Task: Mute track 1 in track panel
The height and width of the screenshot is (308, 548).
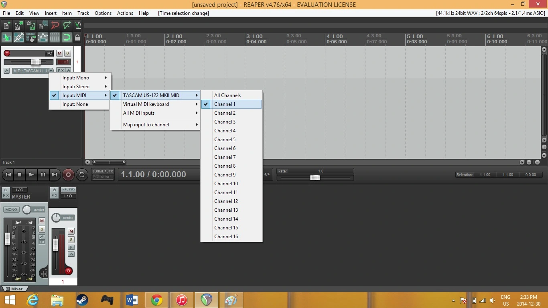Action: click(59, 53)
